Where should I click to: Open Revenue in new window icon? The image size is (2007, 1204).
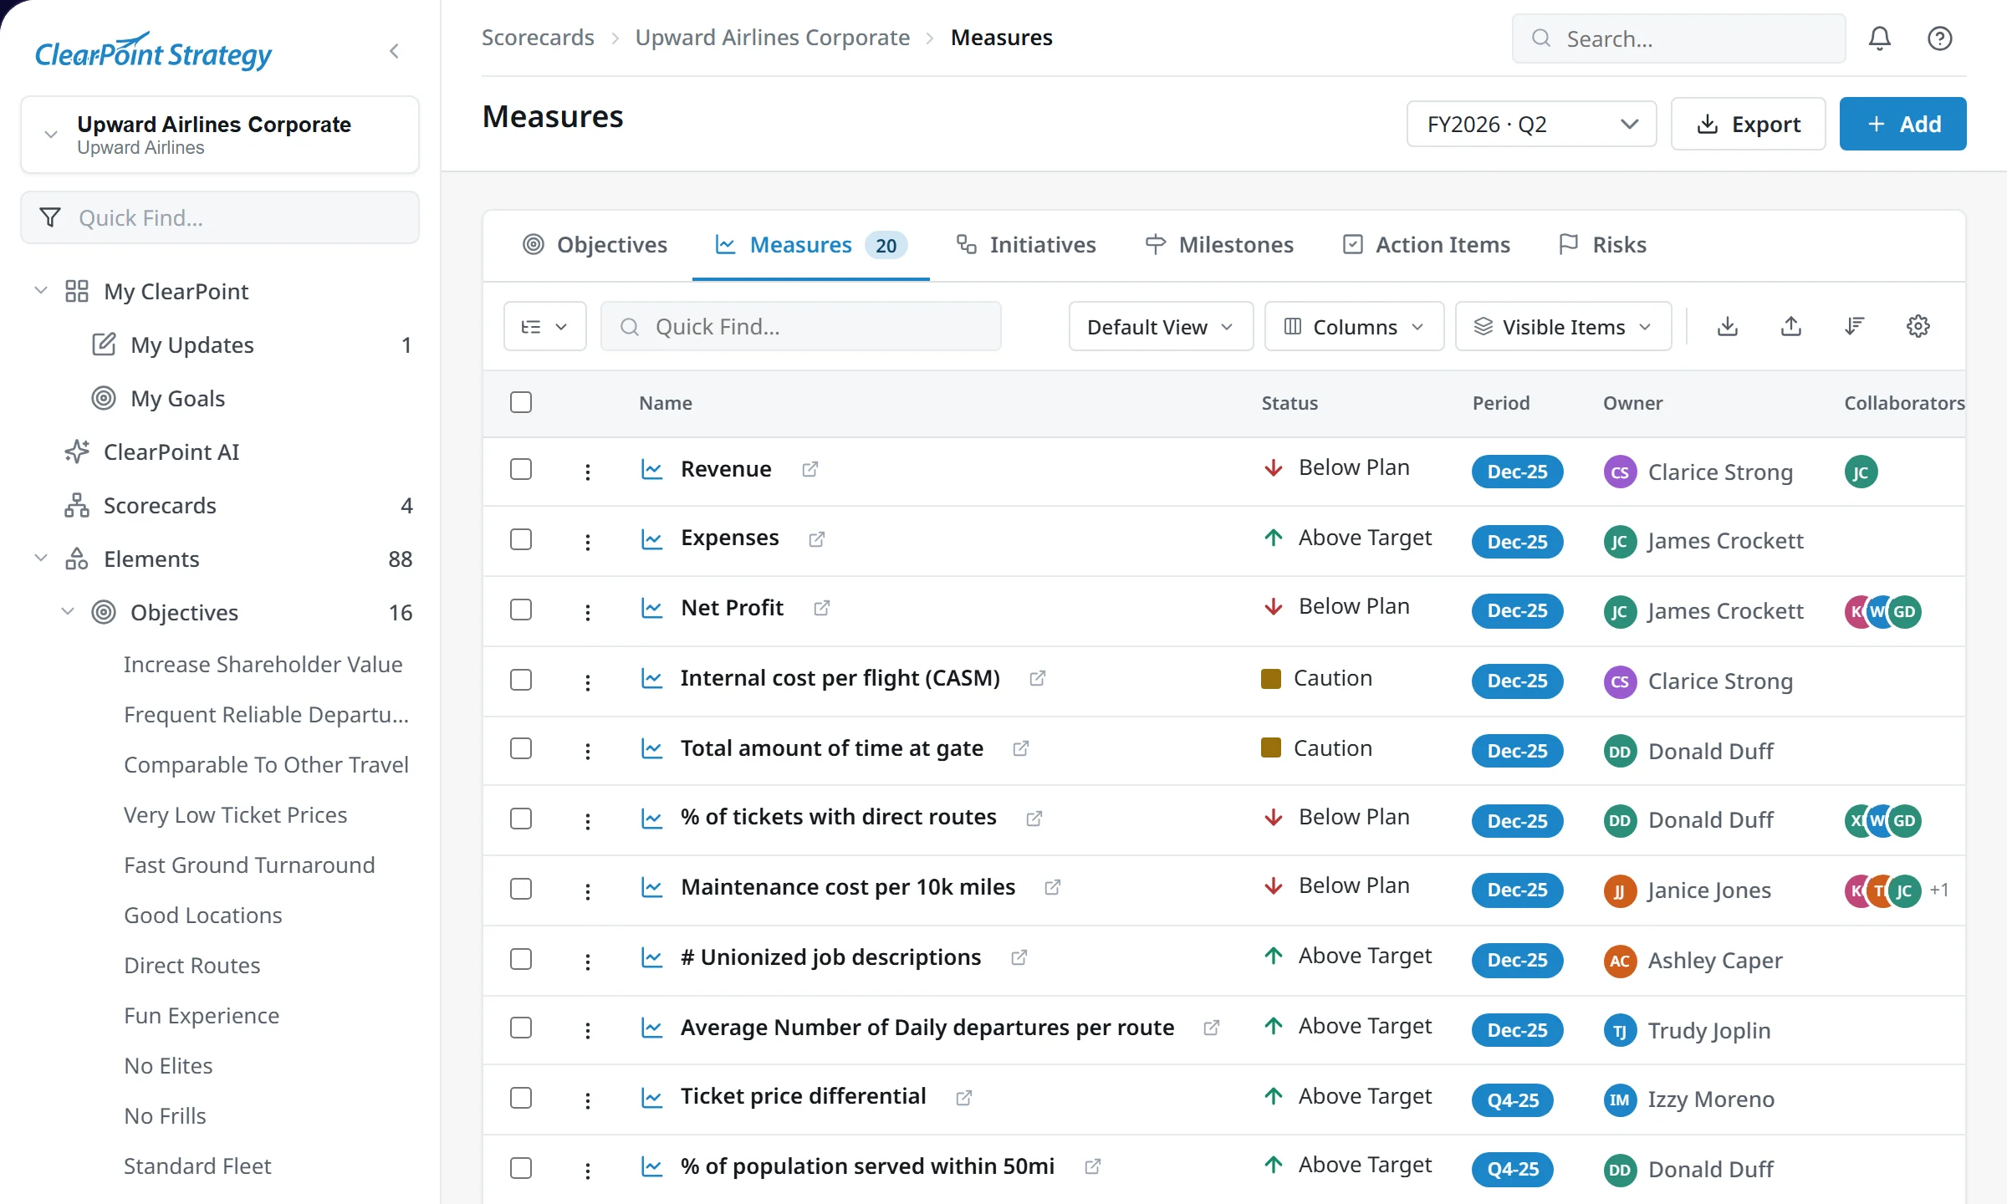809,469
